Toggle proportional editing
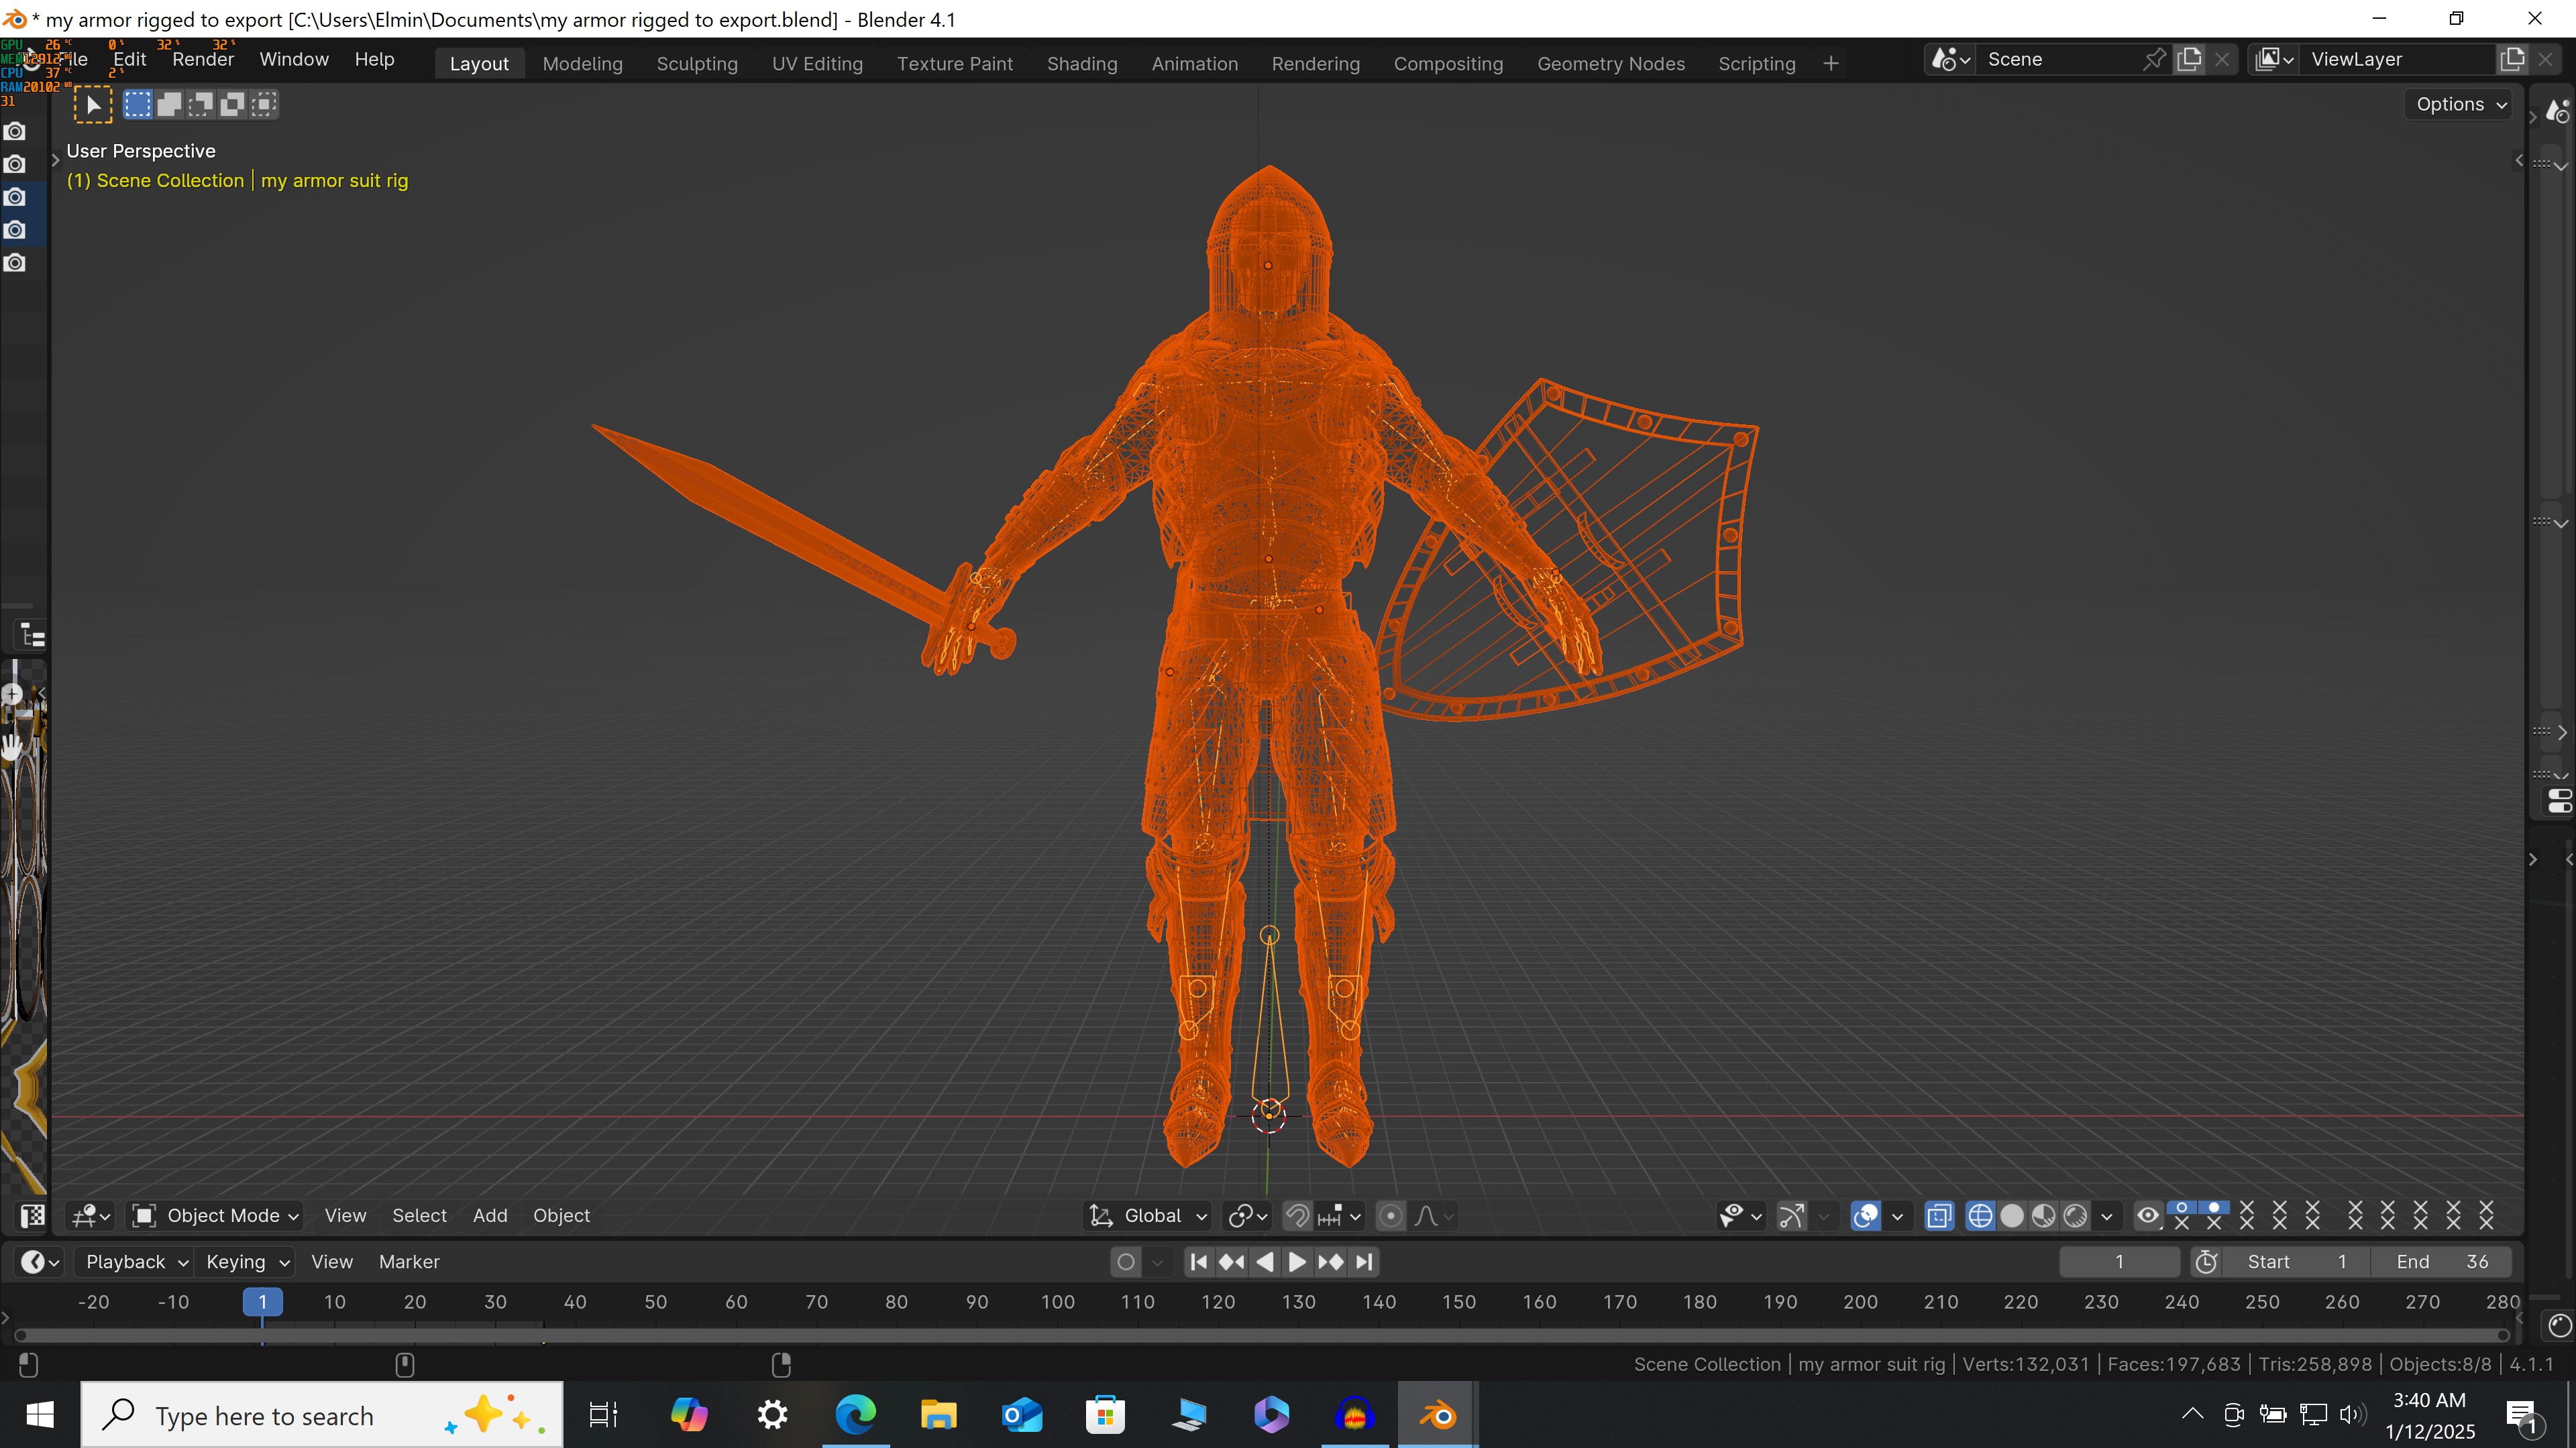 coord(1390,1215)
